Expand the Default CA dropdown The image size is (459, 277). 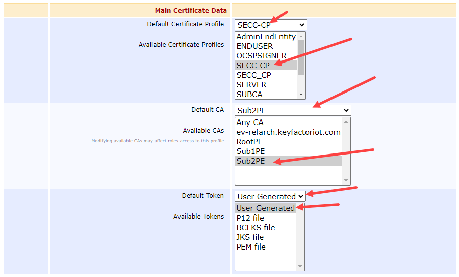pyautogui.click(x=292, y=110)
